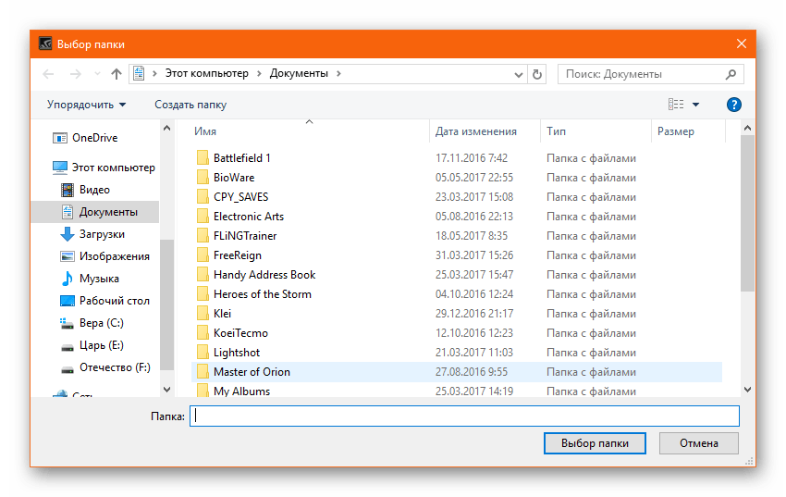The image size is (786, 497).
Task: Click the 'Lightshot' folder icon
Action: tap(203, 353)
